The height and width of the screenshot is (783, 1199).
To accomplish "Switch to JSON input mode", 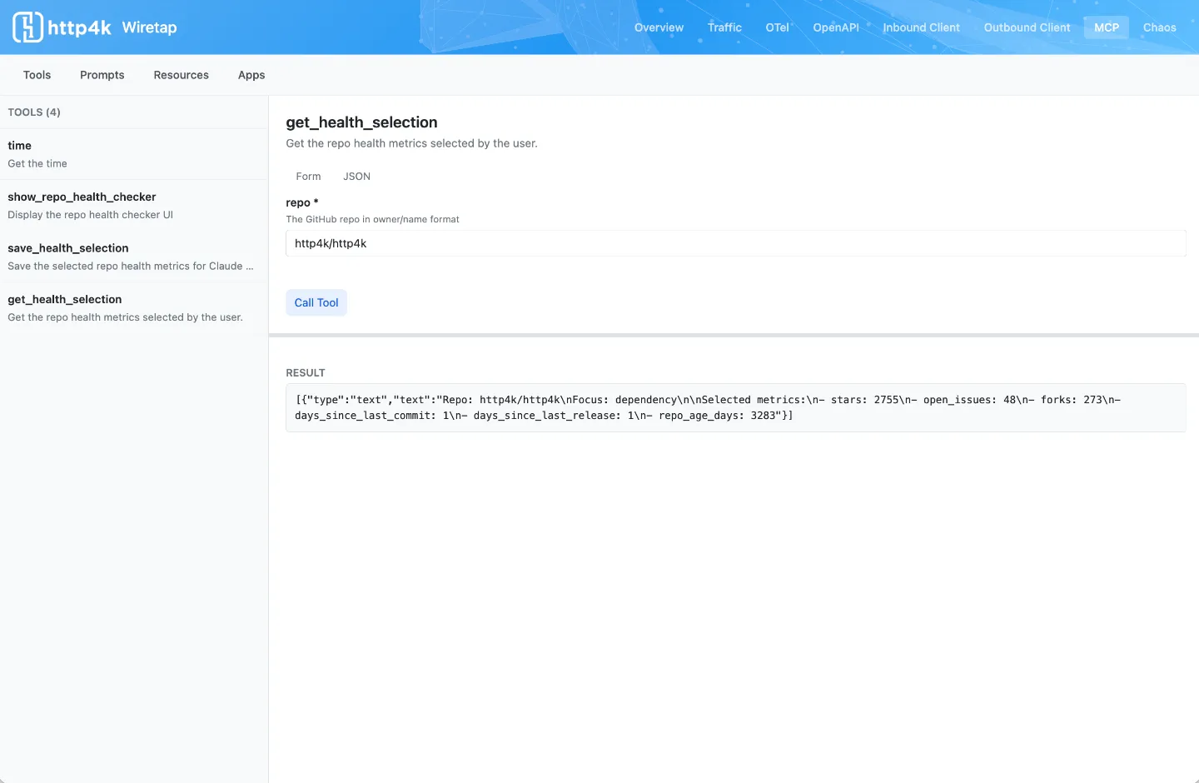I will 356,177.
